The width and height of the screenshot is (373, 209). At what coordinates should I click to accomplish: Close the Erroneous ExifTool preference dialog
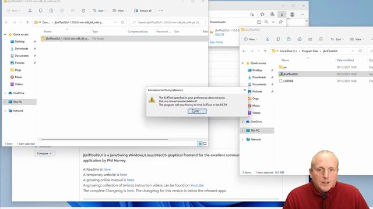[245, 90]
